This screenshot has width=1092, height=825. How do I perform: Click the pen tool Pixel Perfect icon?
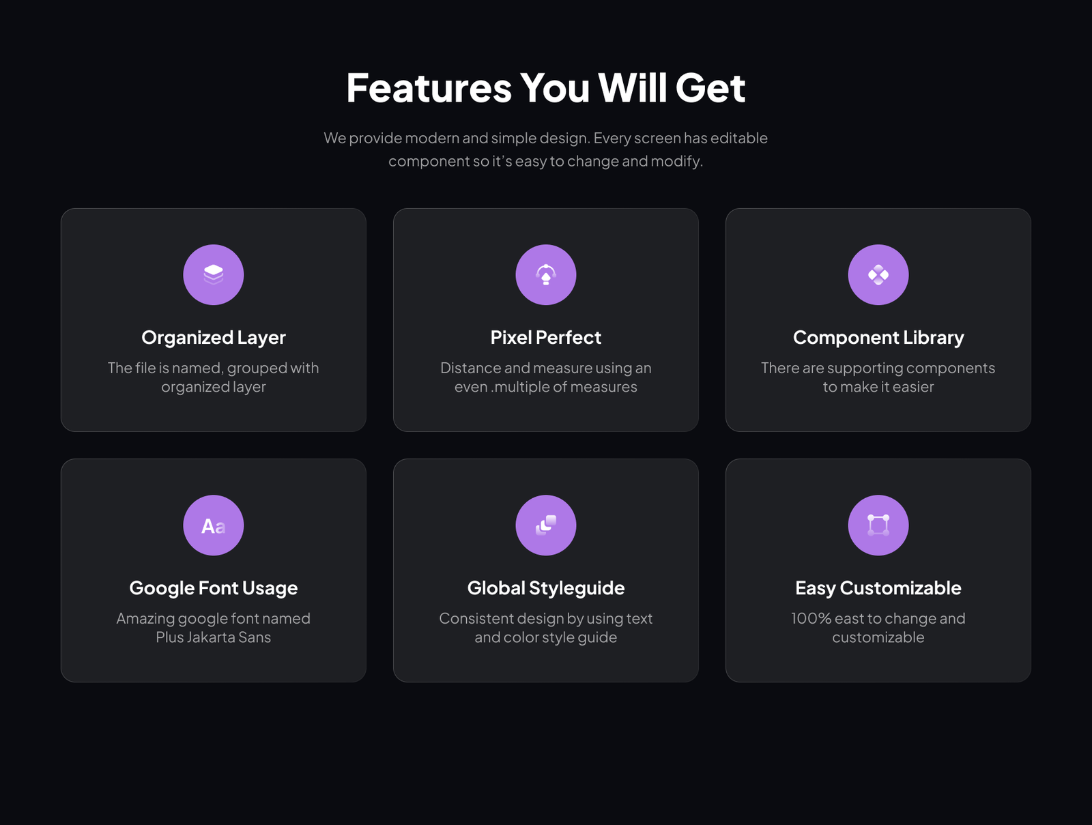point(546,274)
